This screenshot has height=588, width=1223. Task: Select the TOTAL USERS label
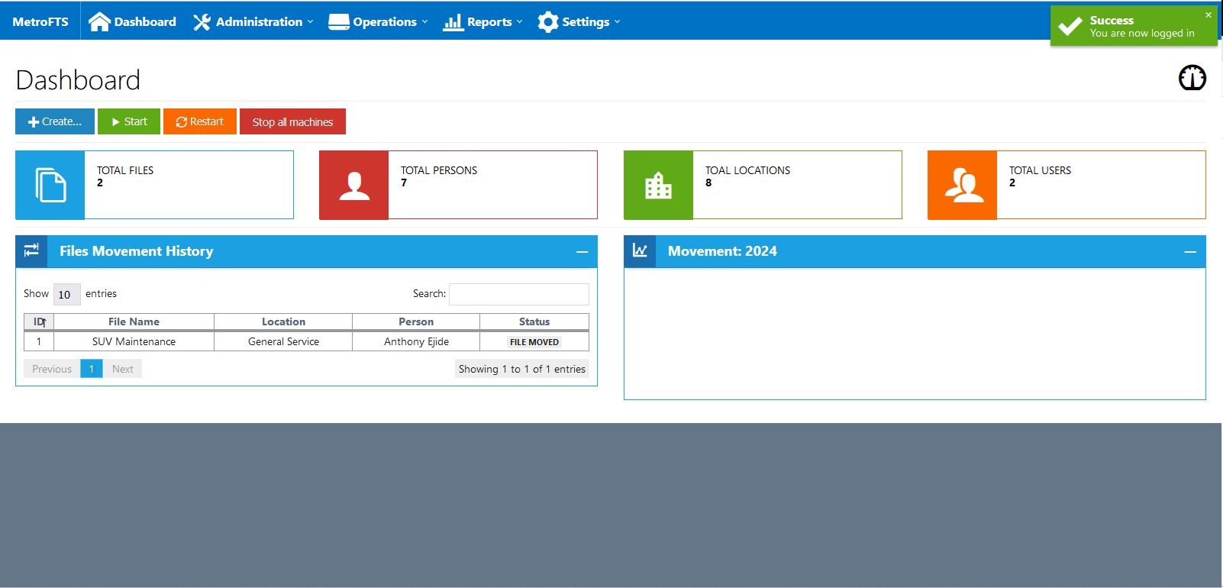point(1040,170)
